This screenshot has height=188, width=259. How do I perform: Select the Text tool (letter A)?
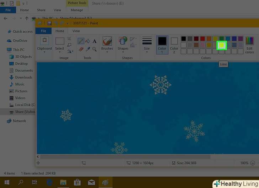coord(95,41)
